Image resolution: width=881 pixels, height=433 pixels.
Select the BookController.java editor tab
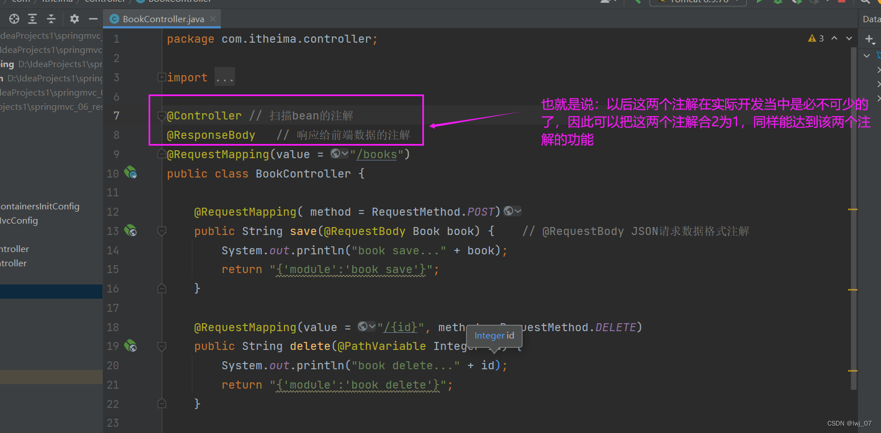pos(163,19)
